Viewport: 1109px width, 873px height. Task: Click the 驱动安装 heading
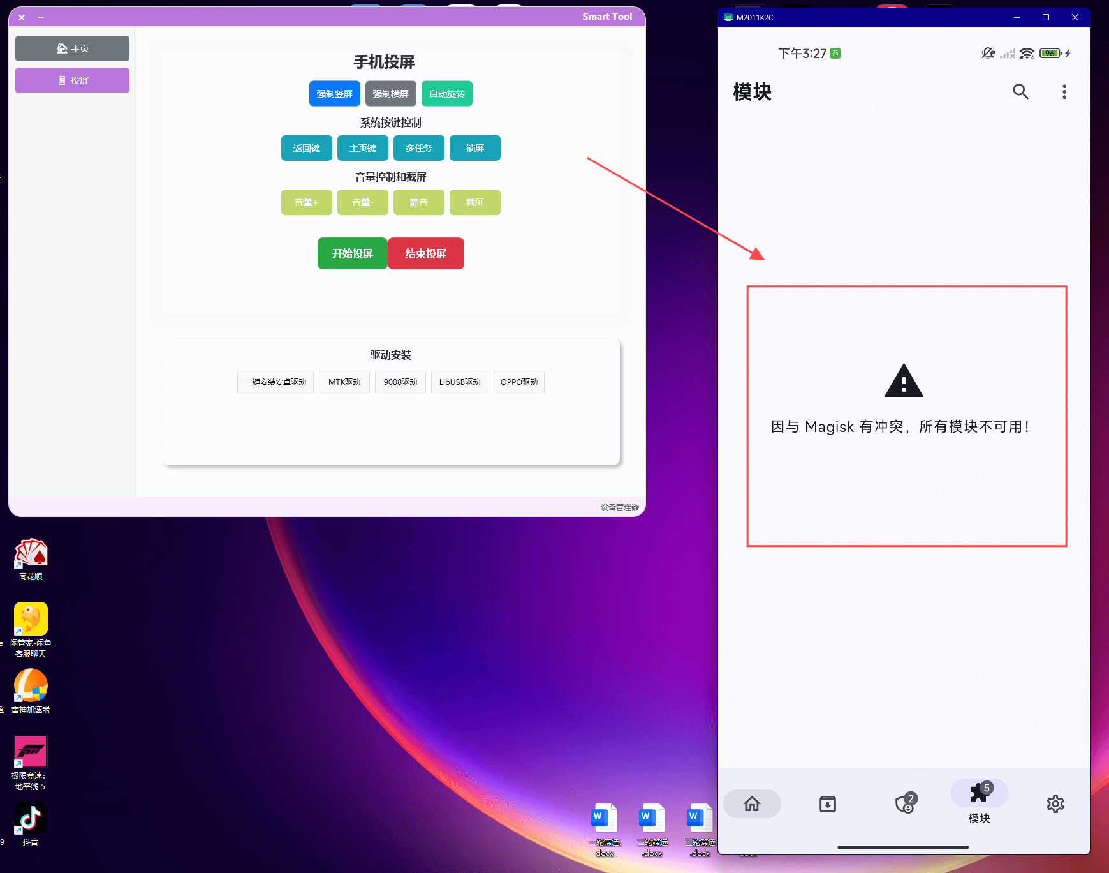click(391, 355)
